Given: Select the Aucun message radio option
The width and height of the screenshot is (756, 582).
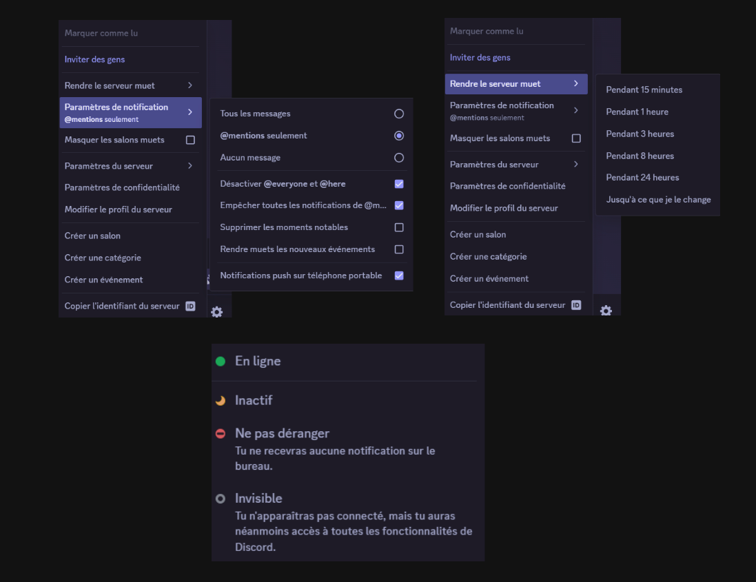Looking at the screenshot, I should click(399, 158).
